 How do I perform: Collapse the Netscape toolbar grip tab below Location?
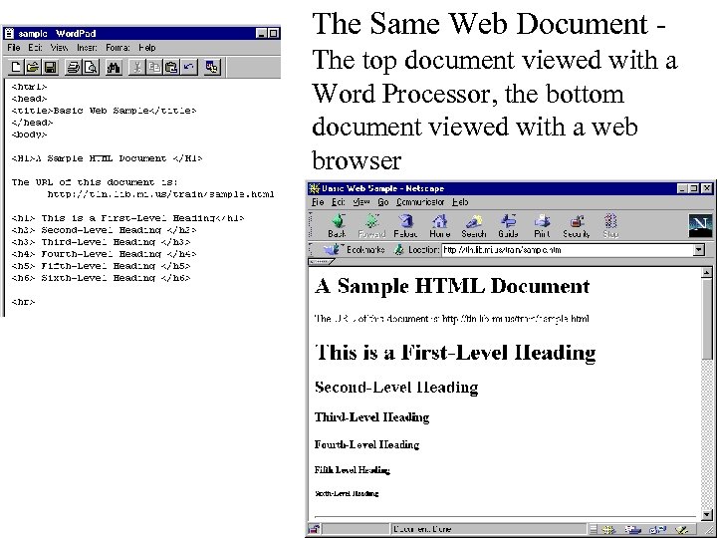coord(322,262)
